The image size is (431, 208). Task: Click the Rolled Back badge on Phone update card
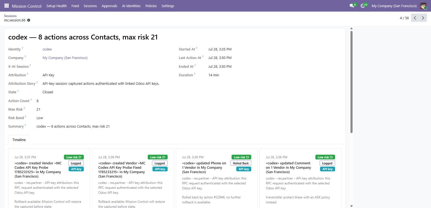(241, 163)
